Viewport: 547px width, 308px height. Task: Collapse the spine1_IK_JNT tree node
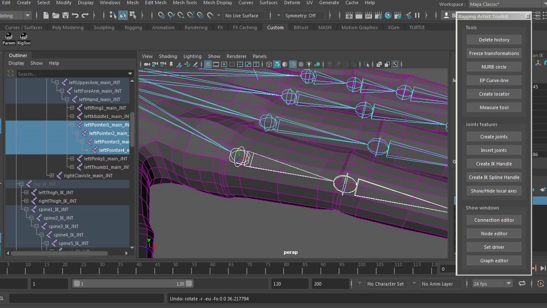click(26, 210)
